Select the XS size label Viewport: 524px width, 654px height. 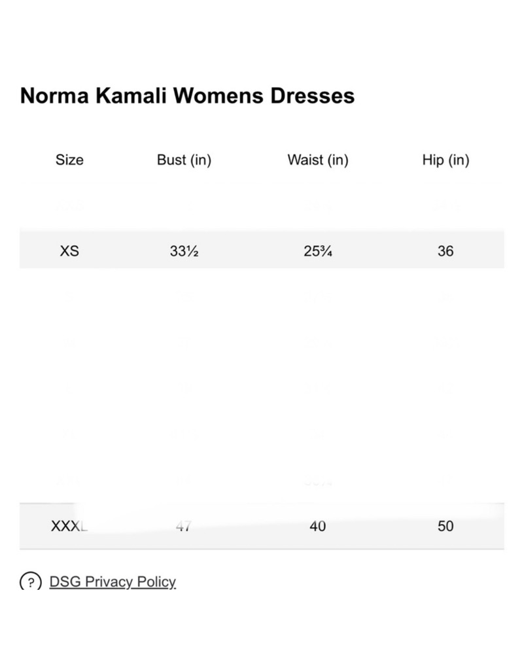[x=69, y=250]
